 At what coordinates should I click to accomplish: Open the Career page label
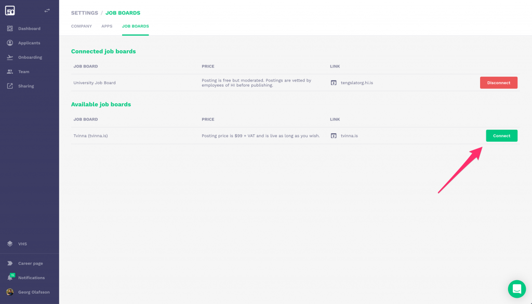[31, 264]
